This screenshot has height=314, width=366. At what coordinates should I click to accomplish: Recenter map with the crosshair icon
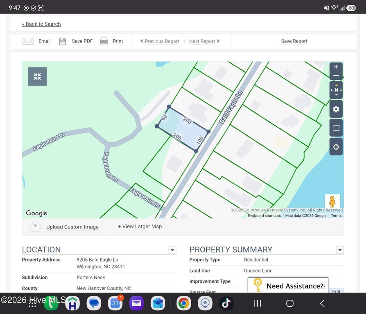tap(336, 147)
